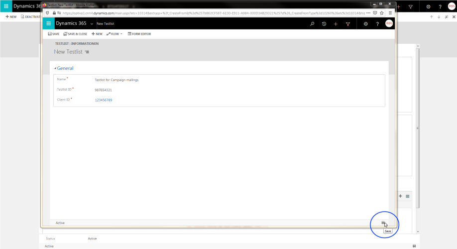Image resolution: width=457 pixels, height=249 pixels.
Task: Open the navigation chevron beside Dynamics 365 in popup
Action: pyautogui.click(x=92, y=23)
